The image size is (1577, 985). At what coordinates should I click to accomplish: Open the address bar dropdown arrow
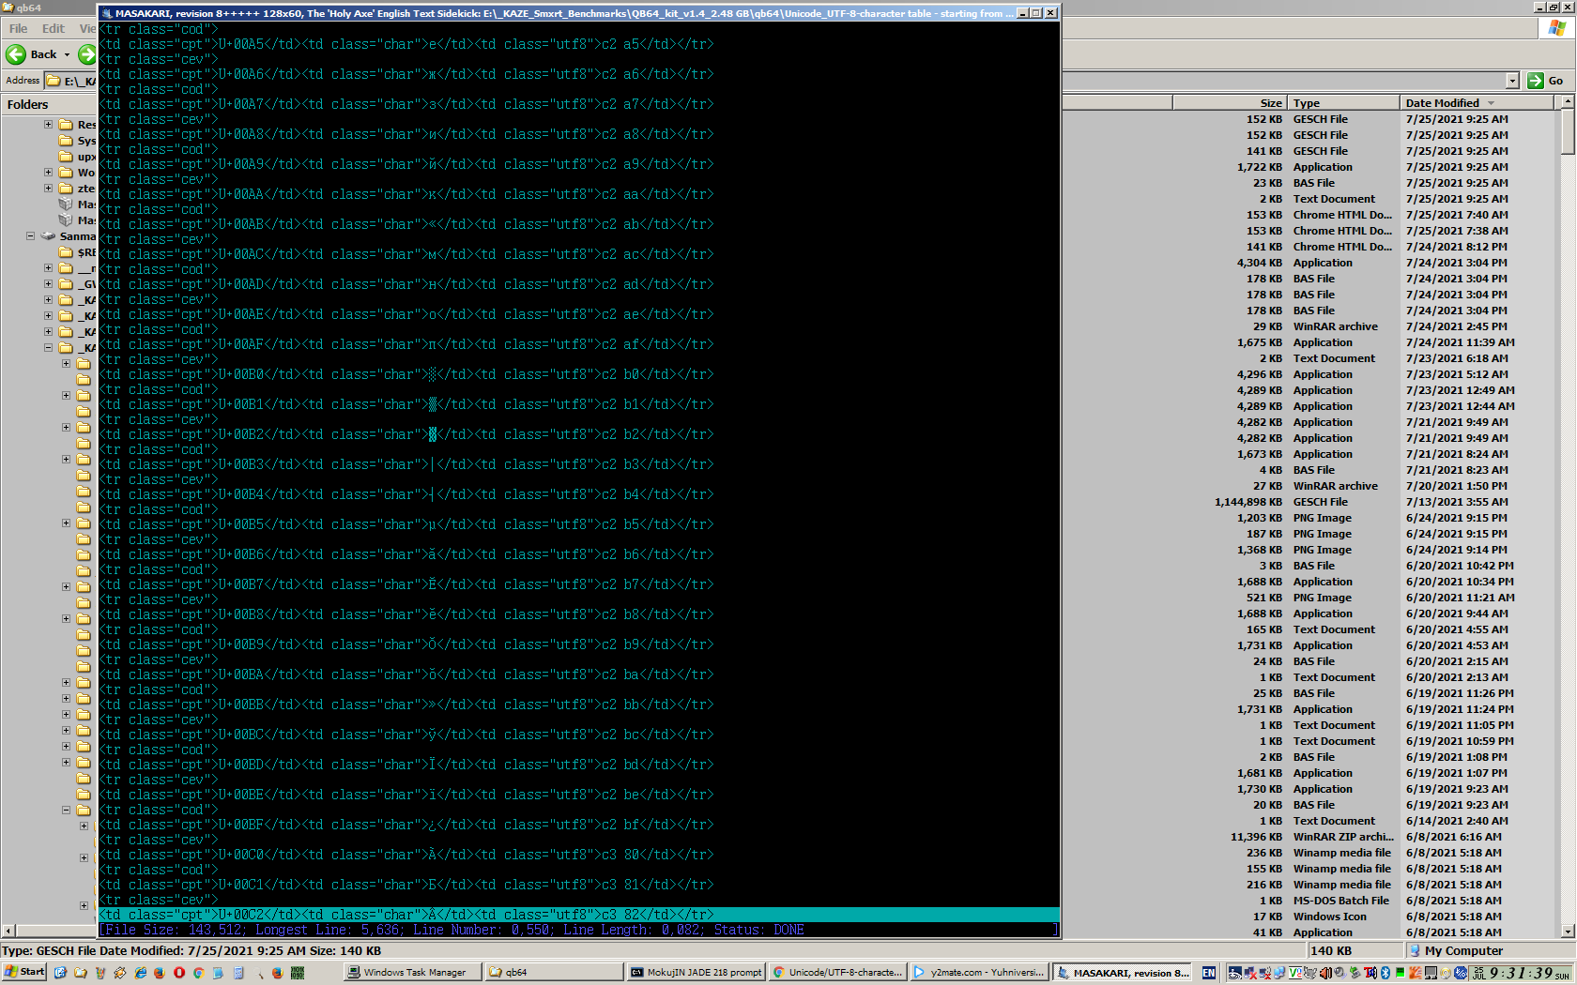click(x=1512, y=81)
